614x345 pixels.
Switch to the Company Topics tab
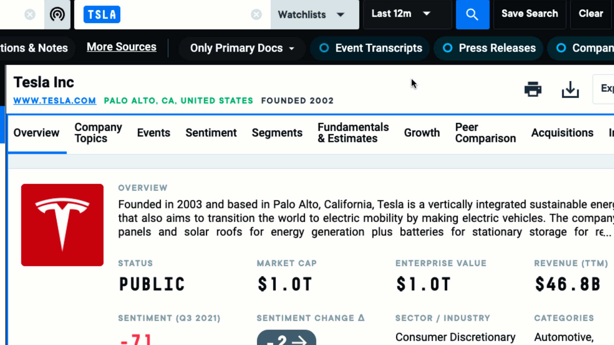click(98, 133)
